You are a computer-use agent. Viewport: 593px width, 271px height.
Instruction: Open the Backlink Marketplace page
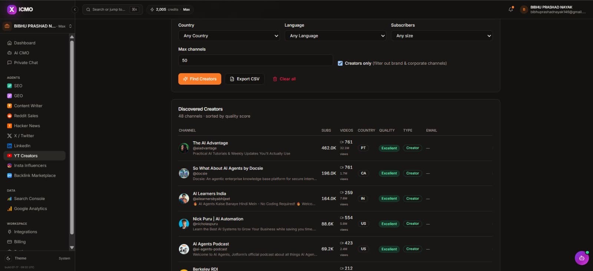pyautogui.click(x=34, y=176)
